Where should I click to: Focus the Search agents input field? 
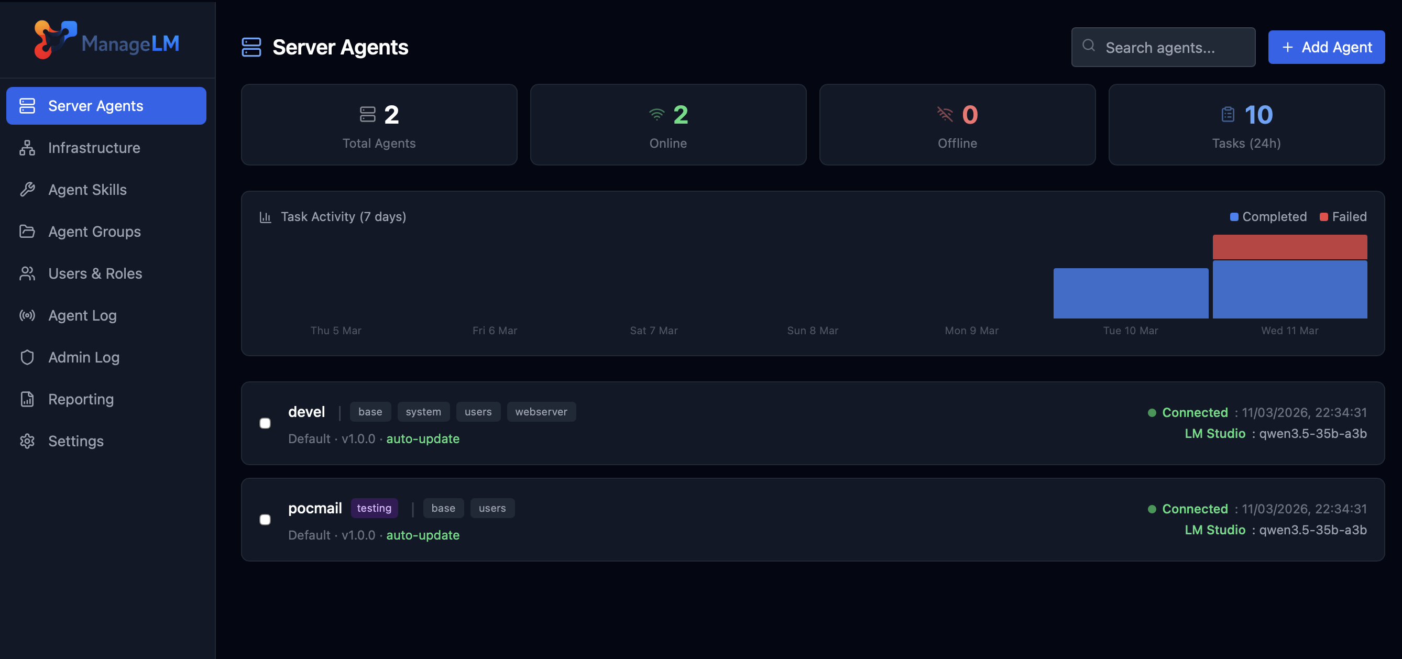pyautogui.click(x=1170, y=47)
